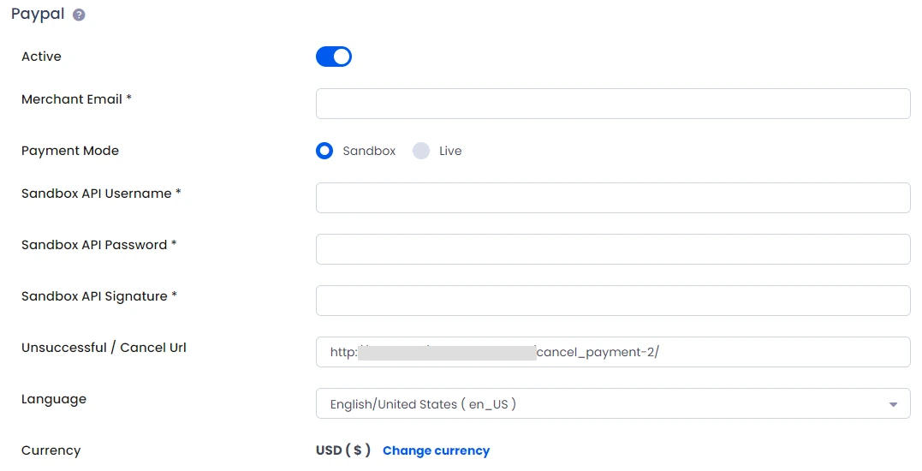Select the Live radio button

421,151
